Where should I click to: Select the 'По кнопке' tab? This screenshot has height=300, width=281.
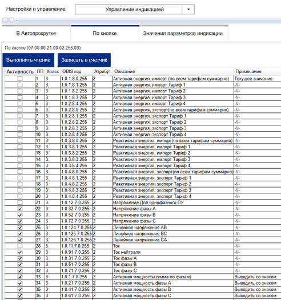(x=105, y=33)
